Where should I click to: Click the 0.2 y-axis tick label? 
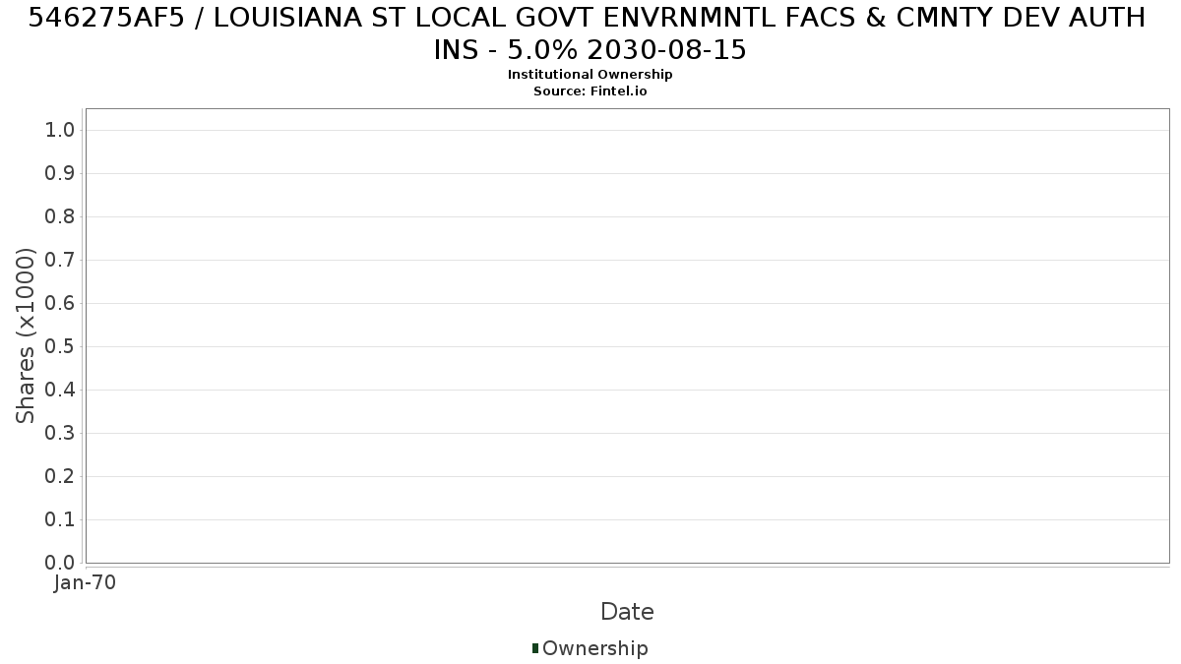click(60, 477)
